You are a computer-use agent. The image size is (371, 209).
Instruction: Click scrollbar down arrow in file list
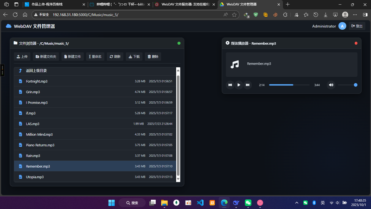178,179
